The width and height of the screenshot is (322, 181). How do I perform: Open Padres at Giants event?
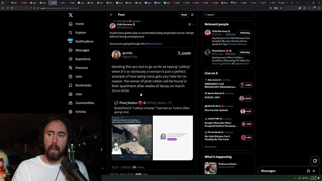click(228, 168)
